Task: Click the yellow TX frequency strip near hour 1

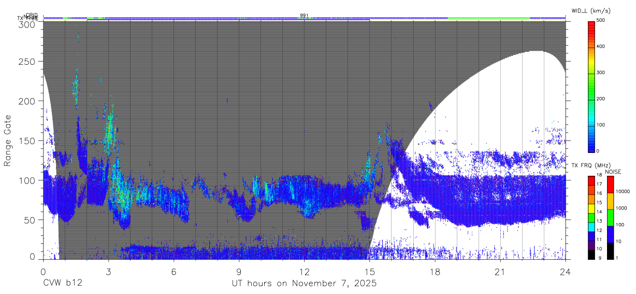Action: click(65, 20)
